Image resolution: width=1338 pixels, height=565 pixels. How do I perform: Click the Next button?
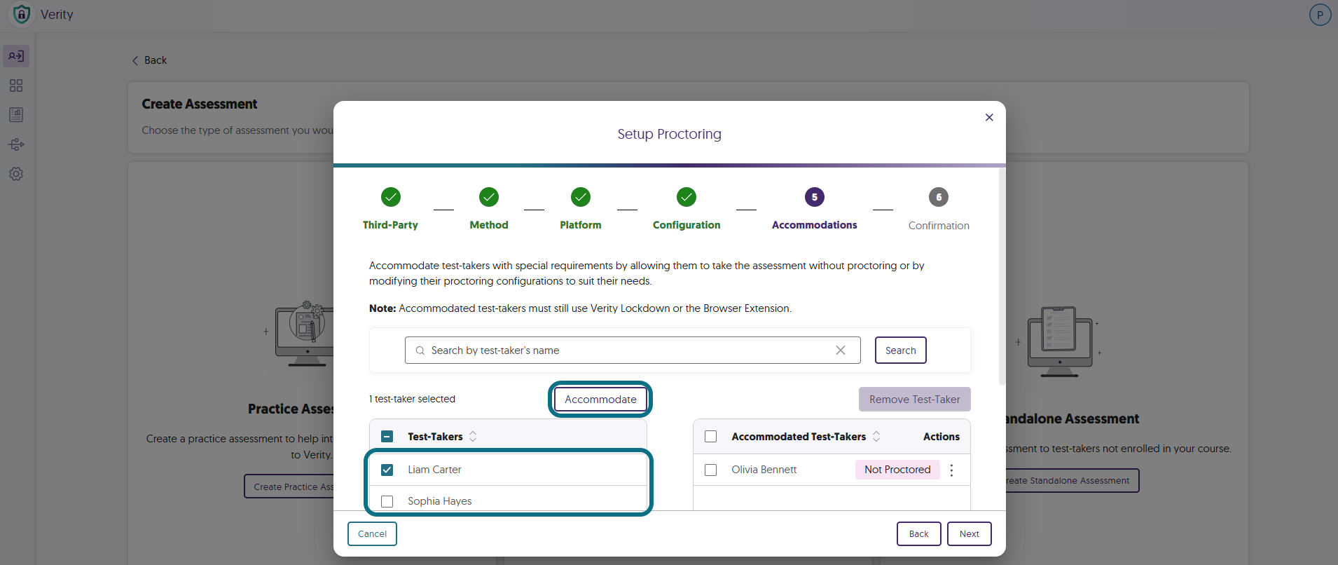tap(970, 534)
